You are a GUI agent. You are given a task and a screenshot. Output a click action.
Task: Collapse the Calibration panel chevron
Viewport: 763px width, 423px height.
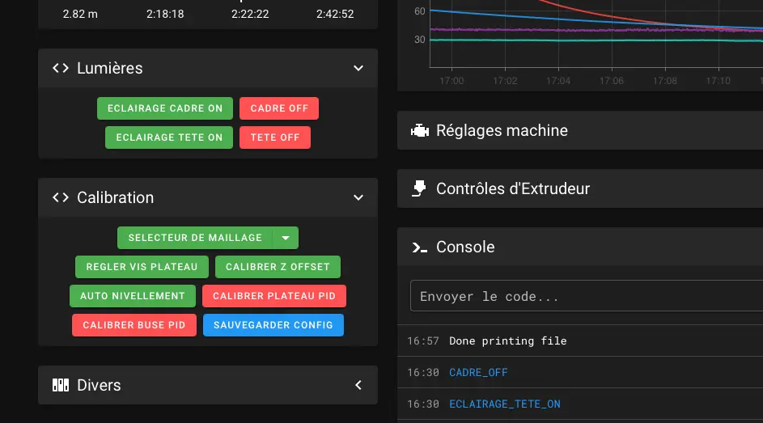point(358,197)
